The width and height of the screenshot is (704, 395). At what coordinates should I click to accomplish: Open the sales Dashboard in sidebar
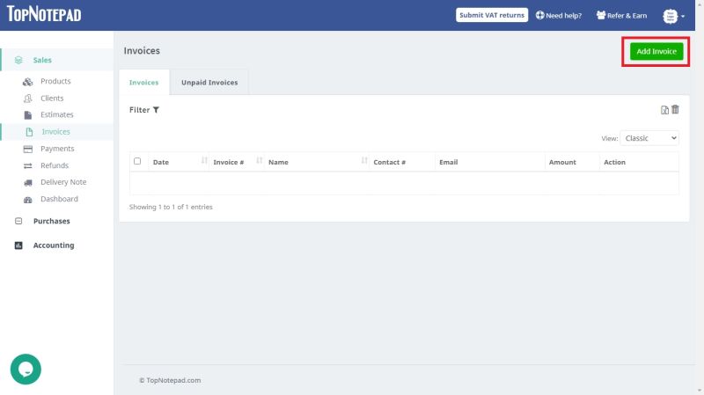tap(59, 200)
